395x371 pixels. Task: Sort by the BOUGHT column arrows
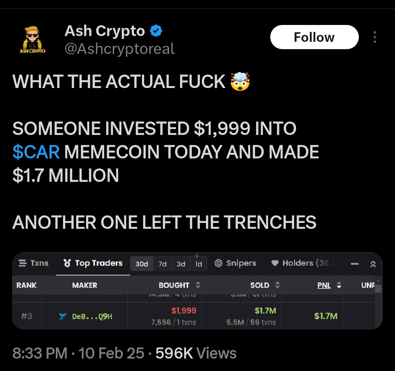tap(198, 285)
